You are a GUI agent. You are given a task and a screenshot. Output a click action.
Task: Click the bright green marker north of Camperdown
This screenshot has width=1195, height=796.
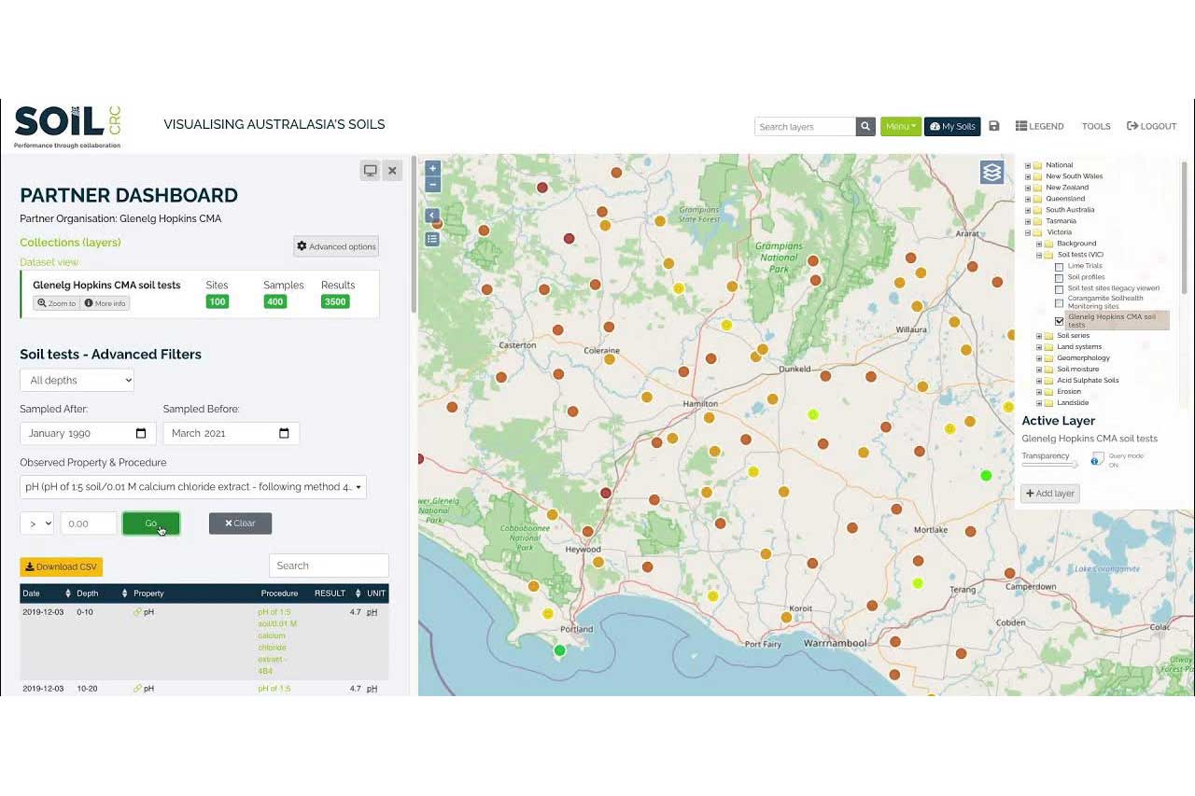986,476
